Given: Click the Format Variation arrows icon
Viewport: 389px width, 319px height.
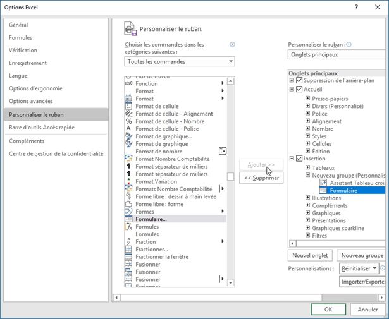Looking at the screenshot, I should [128, 181].
